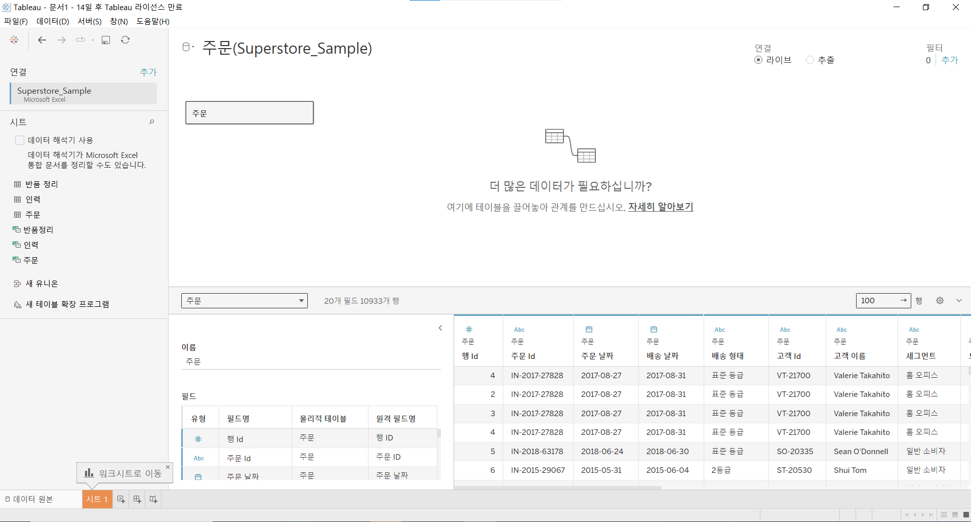The height and width of the screenshot is (522, 971).
Task: Click the 주문 table box on canvas
Action: 250,113
